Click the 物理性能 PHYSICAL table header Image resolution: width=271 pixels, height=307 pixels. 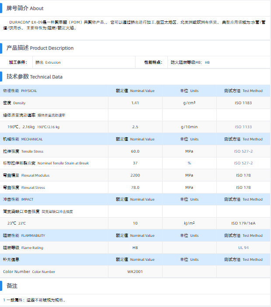pyautogui.click(x=20, y=91)
